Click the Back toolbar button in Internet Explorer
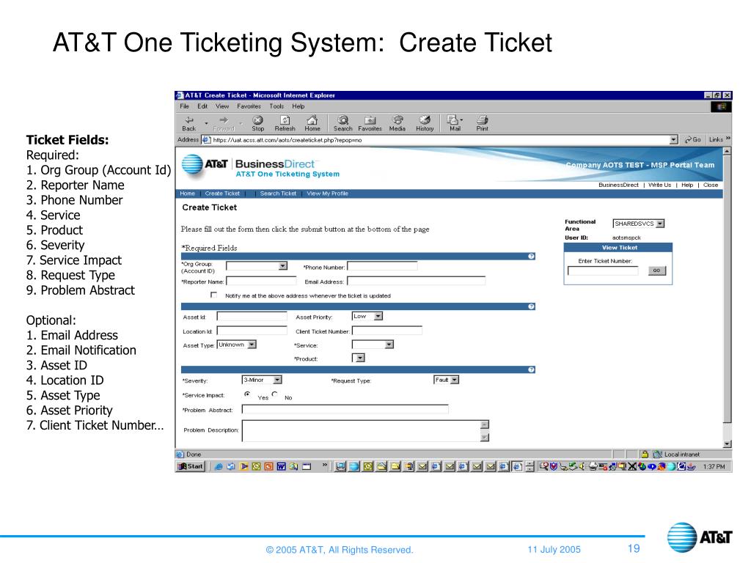This screenshot has width=751, height=563. click(189, 123)
